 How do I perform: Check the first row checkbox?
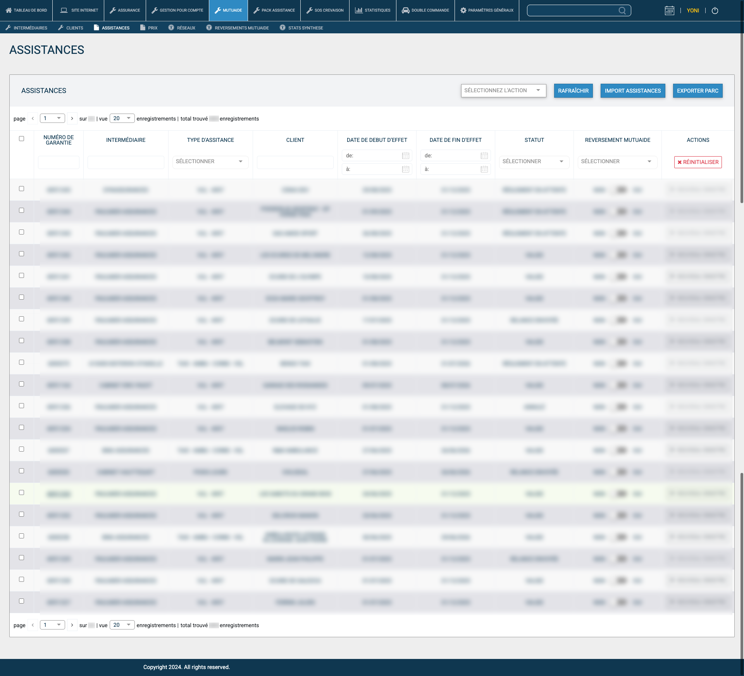tap(22, 188)
